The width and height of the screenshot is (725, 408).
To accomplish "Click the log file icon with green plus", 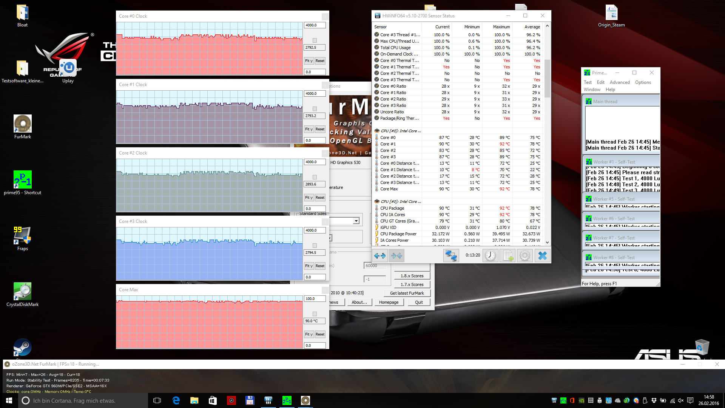I will [x=507, y=256].
